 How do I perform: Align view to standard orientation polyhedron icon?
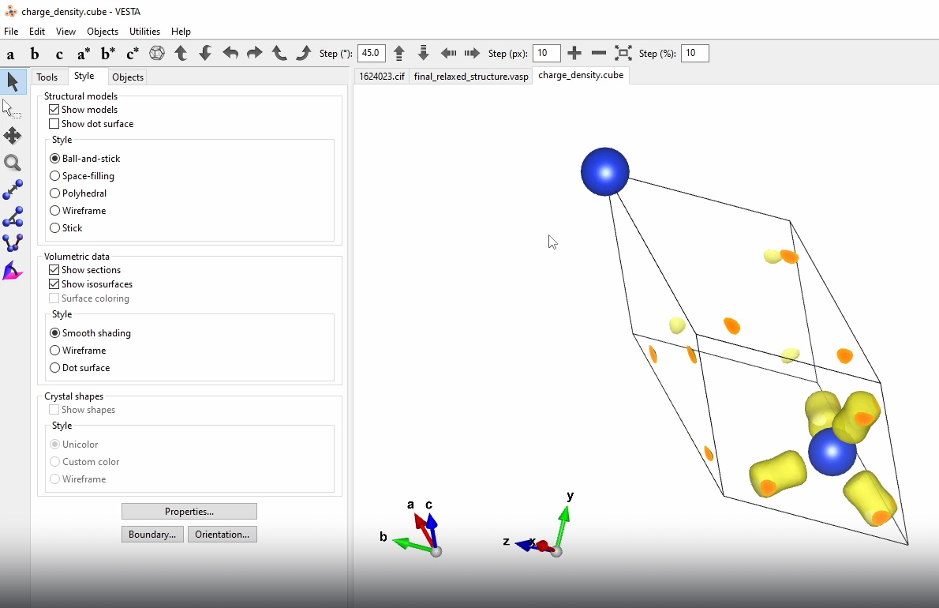pos(157,53)
